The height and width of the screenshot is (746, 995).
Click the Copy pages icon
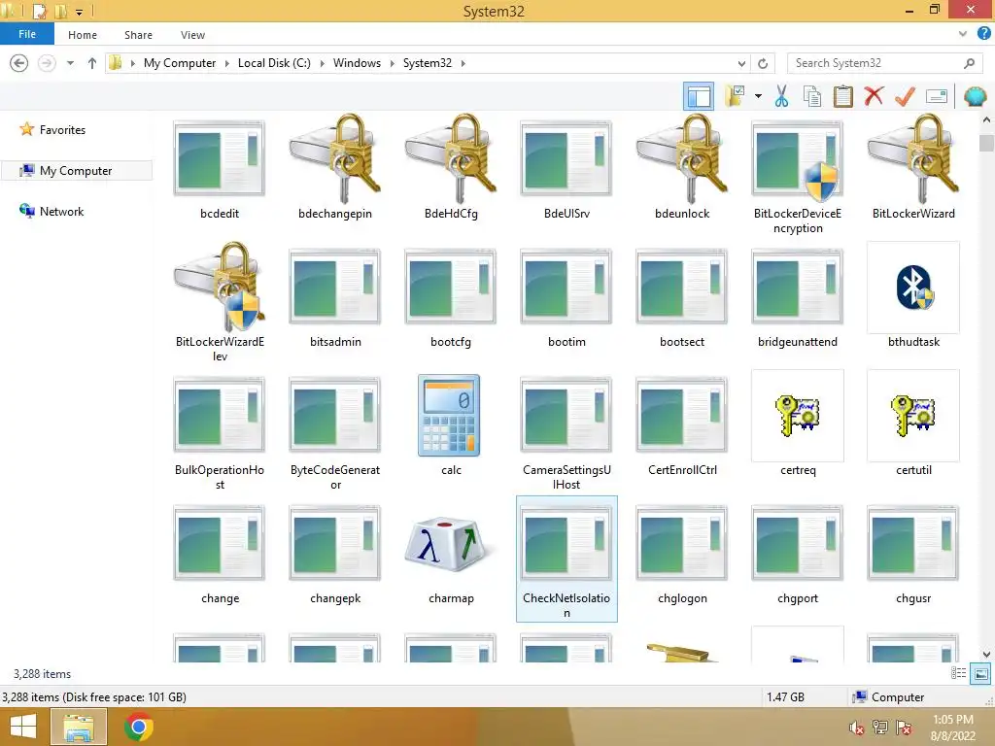812,96
